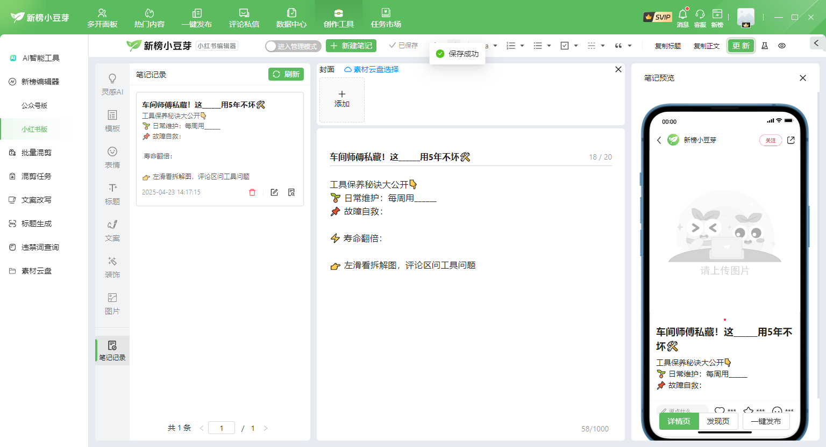Click the quote block icon
The height and width of the screenshot is (447, 826).
click(618, 46)
